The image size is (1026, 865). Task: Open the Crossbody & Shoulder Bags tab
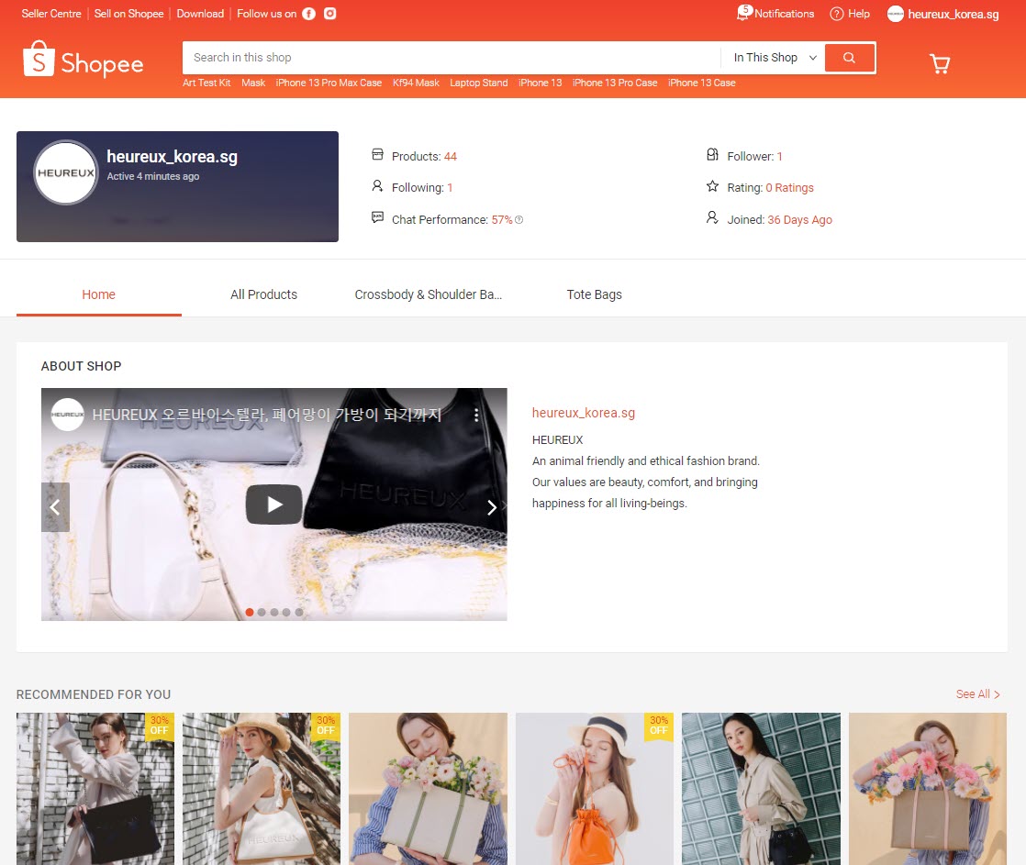(x=429, y=294)
